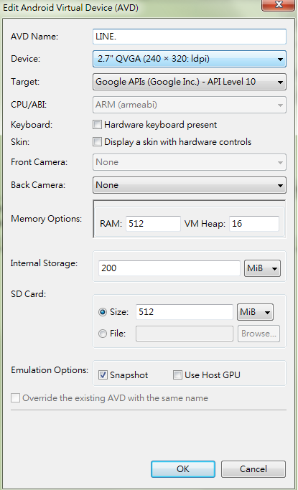The width and height of the screenshot is (298, 490).
Task: Confirm changes with the OK button
Action: (x=183, y=469)
